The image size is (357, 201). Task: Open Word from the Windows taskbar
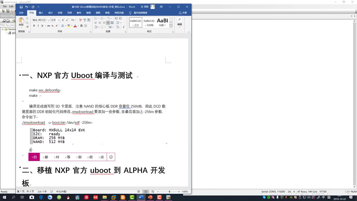tap(141, 197)
